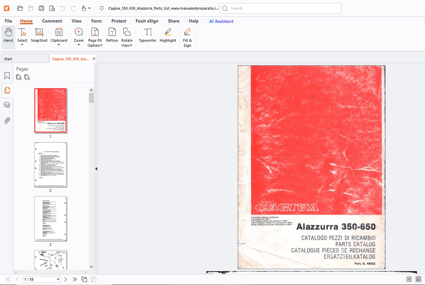The width and height of the screenshot is (425, 285).
Task: Activate the Typewriter tool
Action: pos(147,36)
